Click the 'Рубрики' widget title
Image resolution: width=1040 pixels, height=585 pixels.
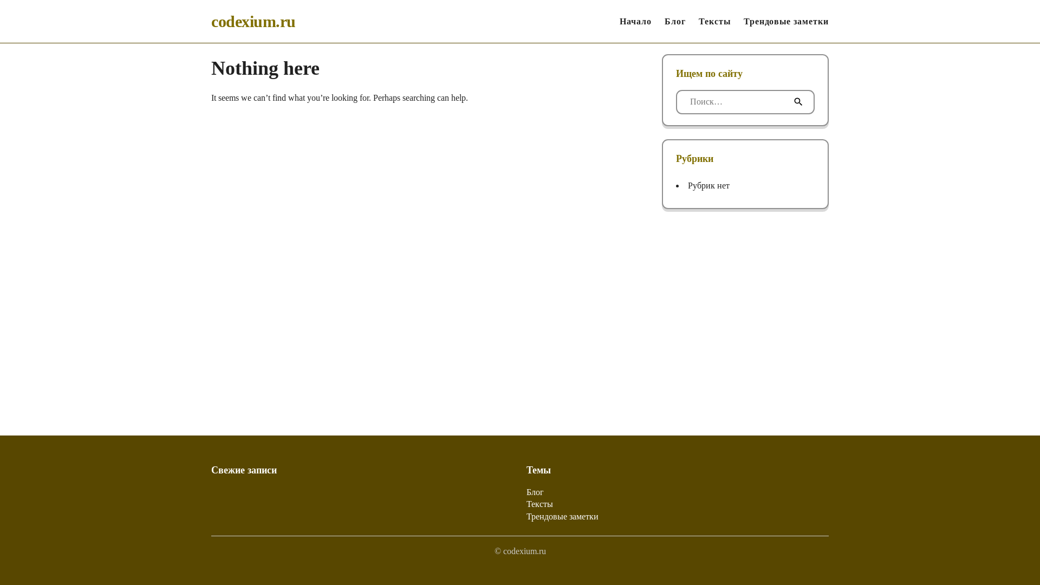[694, 159]
